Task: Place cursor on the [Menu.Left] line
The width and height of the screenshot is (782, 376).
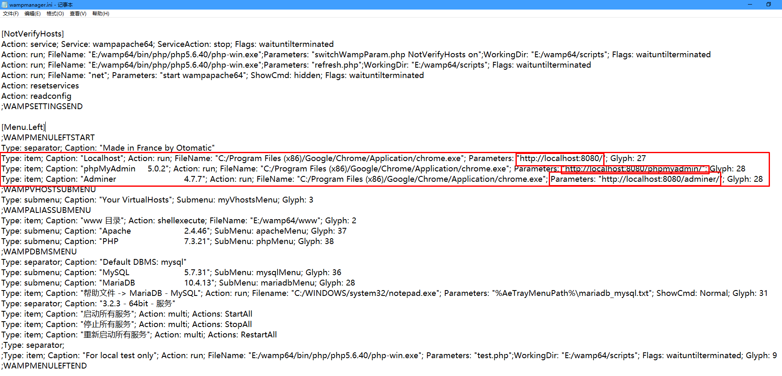Action: point(23,127)
